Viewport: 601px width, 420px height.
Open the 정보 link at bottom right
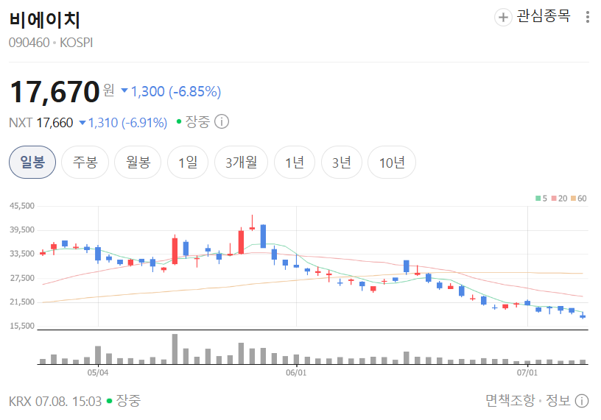tap(558, 401)
